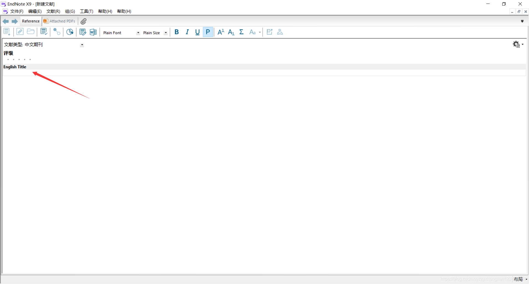The width and height of the screenshot is (529, 284).
Task: Toggle Bold formatting
Action: [x=177, y=32]
